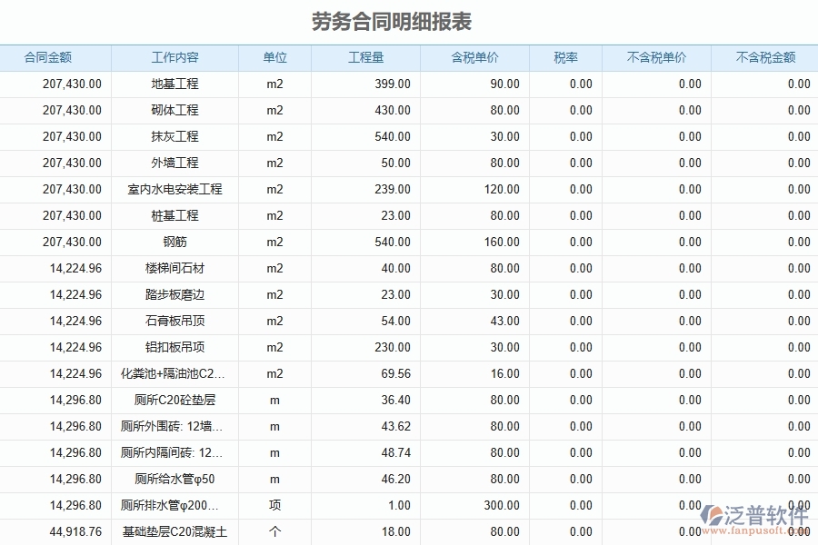The height and width of the screenshot is (545, 818).
Task: Click the 300.00 unit price
Action: (502, 505)
